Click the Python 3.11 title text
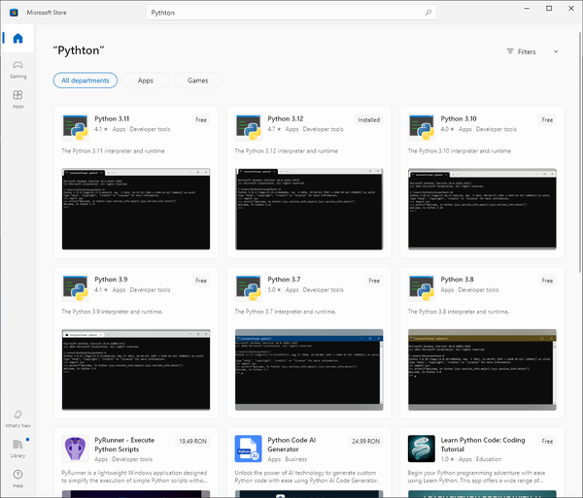This screenshot has height=498, width=583. click(112, 118)
